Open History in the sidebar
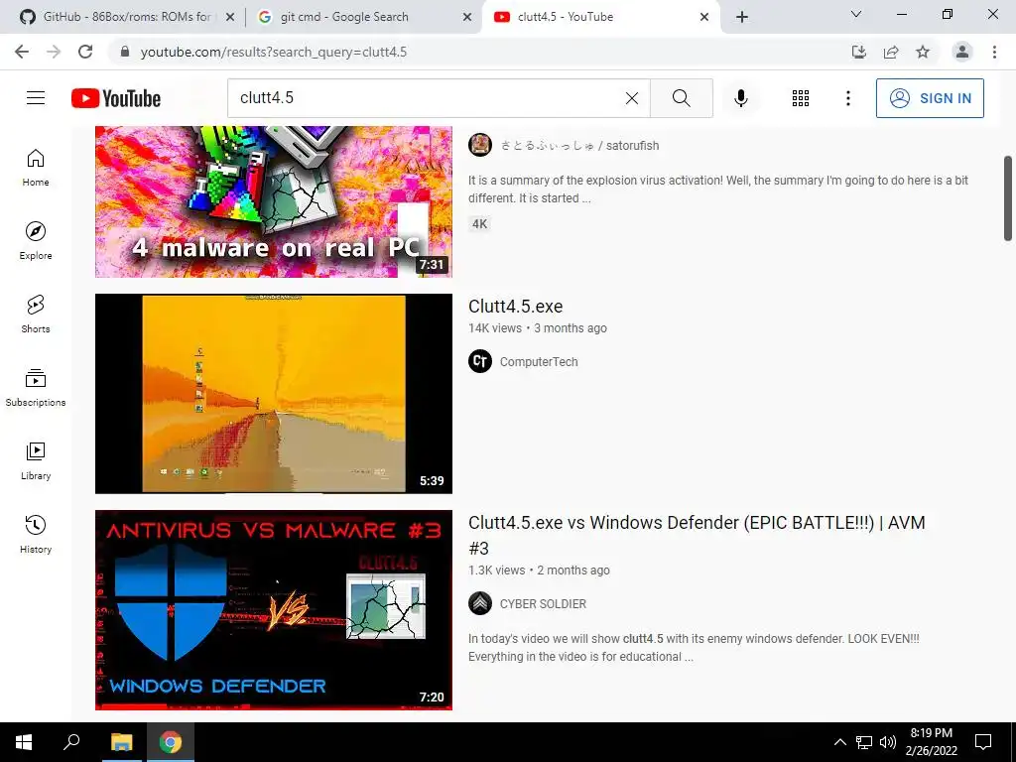Screen dimensions: 1016x762 (36, 535)
